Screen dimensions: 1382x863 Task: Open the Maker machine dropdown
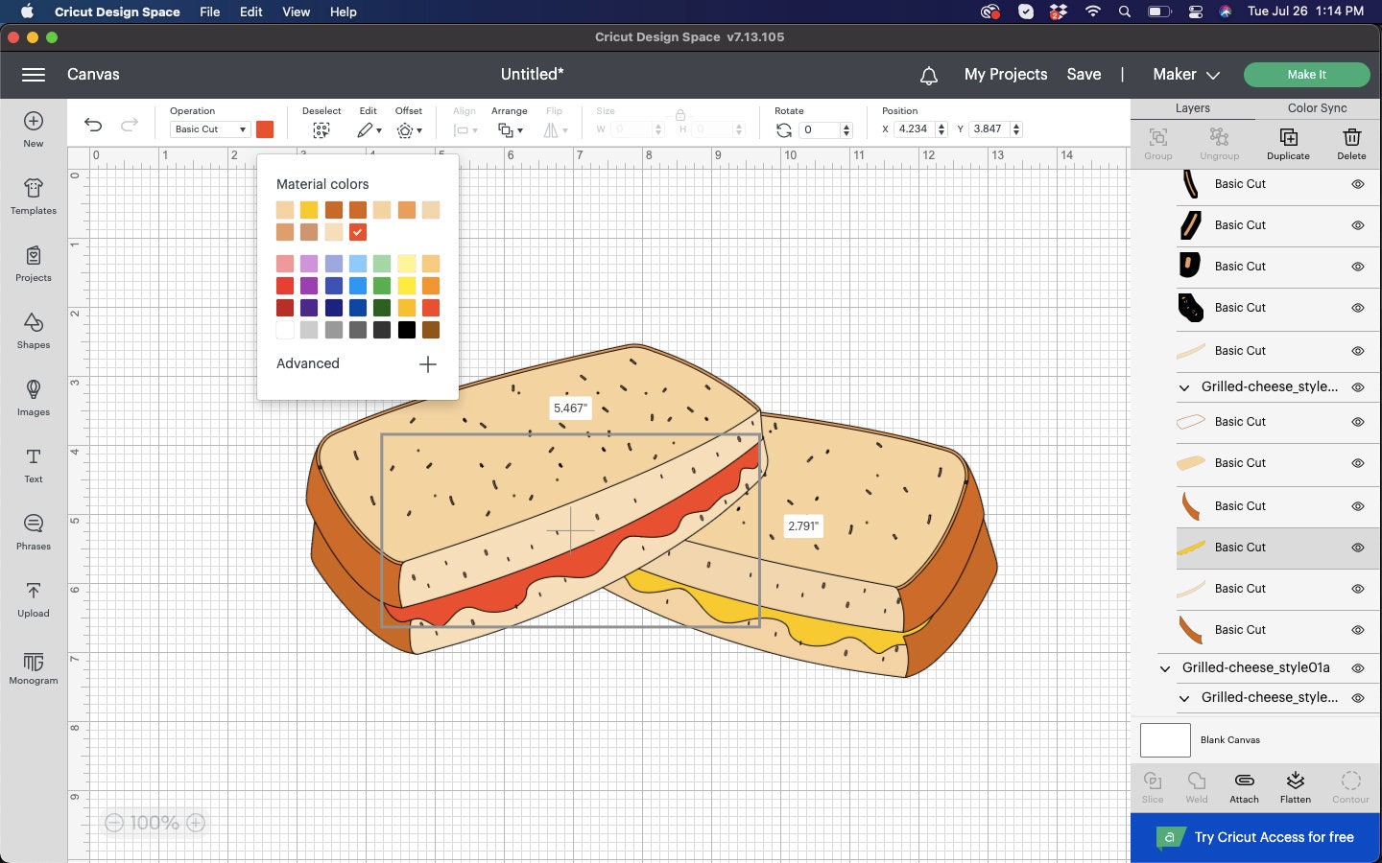(1185, 74)
